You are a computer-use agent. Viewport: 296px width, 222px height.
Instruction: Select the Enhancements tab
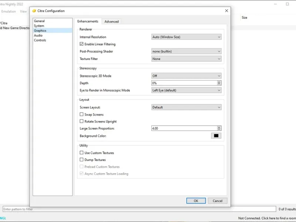click(x=88, y=21)
